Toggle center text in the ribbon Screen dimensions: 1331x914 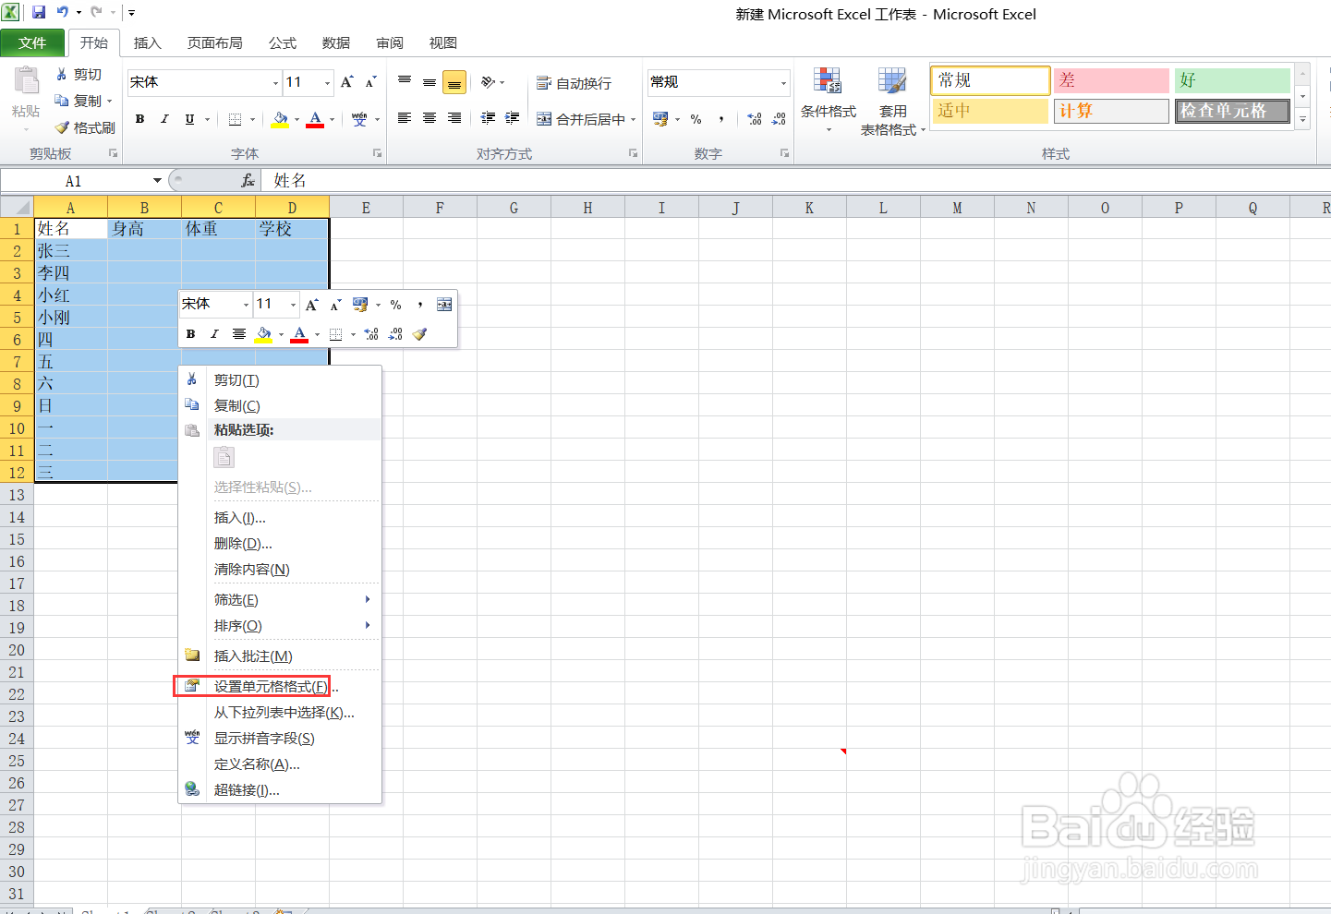click(x=430, y=118)
